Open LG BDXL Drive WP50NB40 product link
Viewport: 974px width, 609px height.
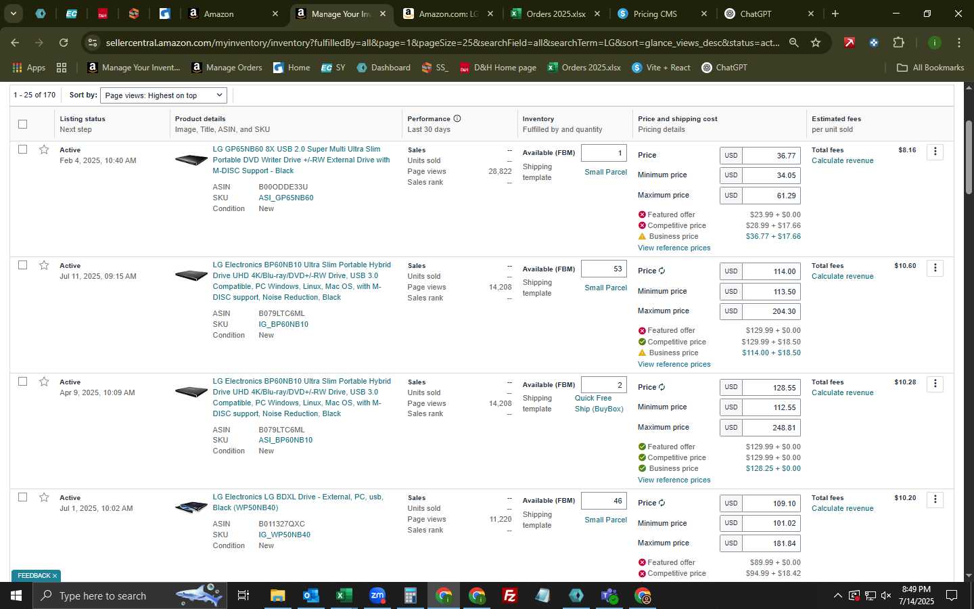pyautogui.click(x=298, y=502)
